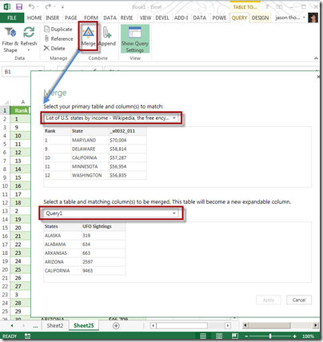
Task: Click the zoom in plus button
Action: tap(295, 336)
